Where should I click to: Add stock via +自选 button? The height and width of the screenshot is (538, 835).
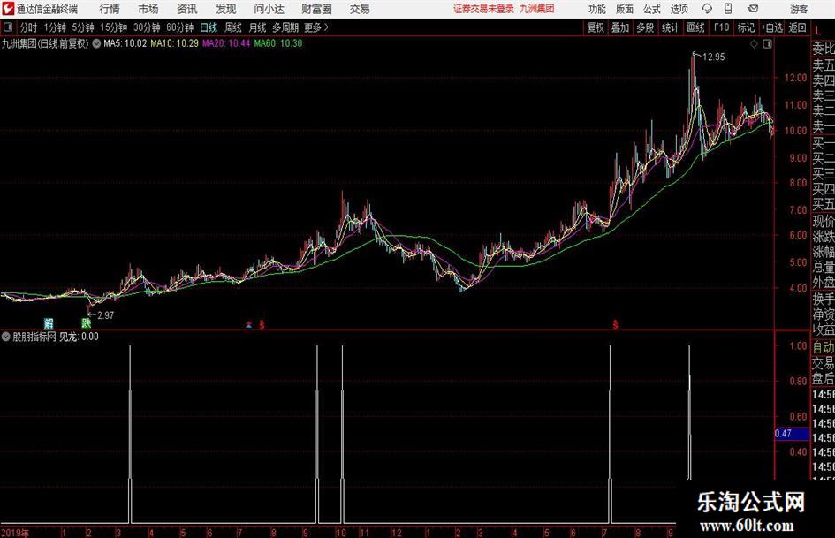(x=771, y=27)
